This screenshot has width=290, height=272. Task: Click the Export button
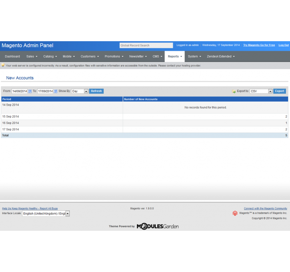280,91
